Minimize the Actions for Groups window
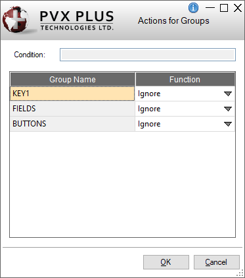Viewport: 245px width, 278px height. [x=210, y=8]
